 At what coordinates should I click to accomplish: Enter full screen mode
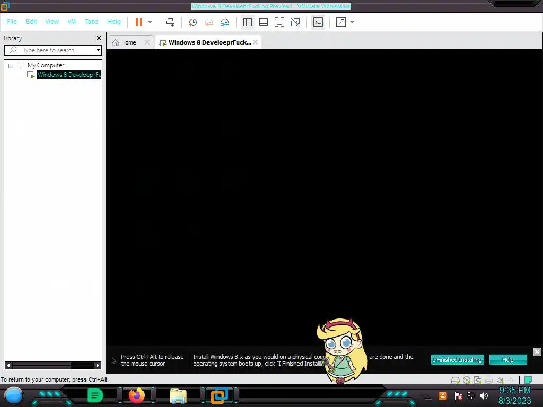(x=279, y=22)
